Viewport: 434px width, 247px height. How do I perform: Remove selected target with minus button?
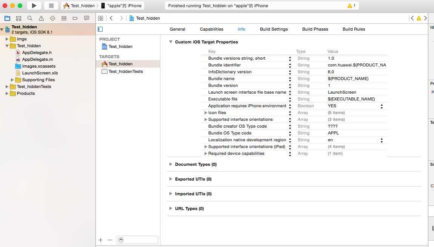pyautogui.click(x=110, y=240)
